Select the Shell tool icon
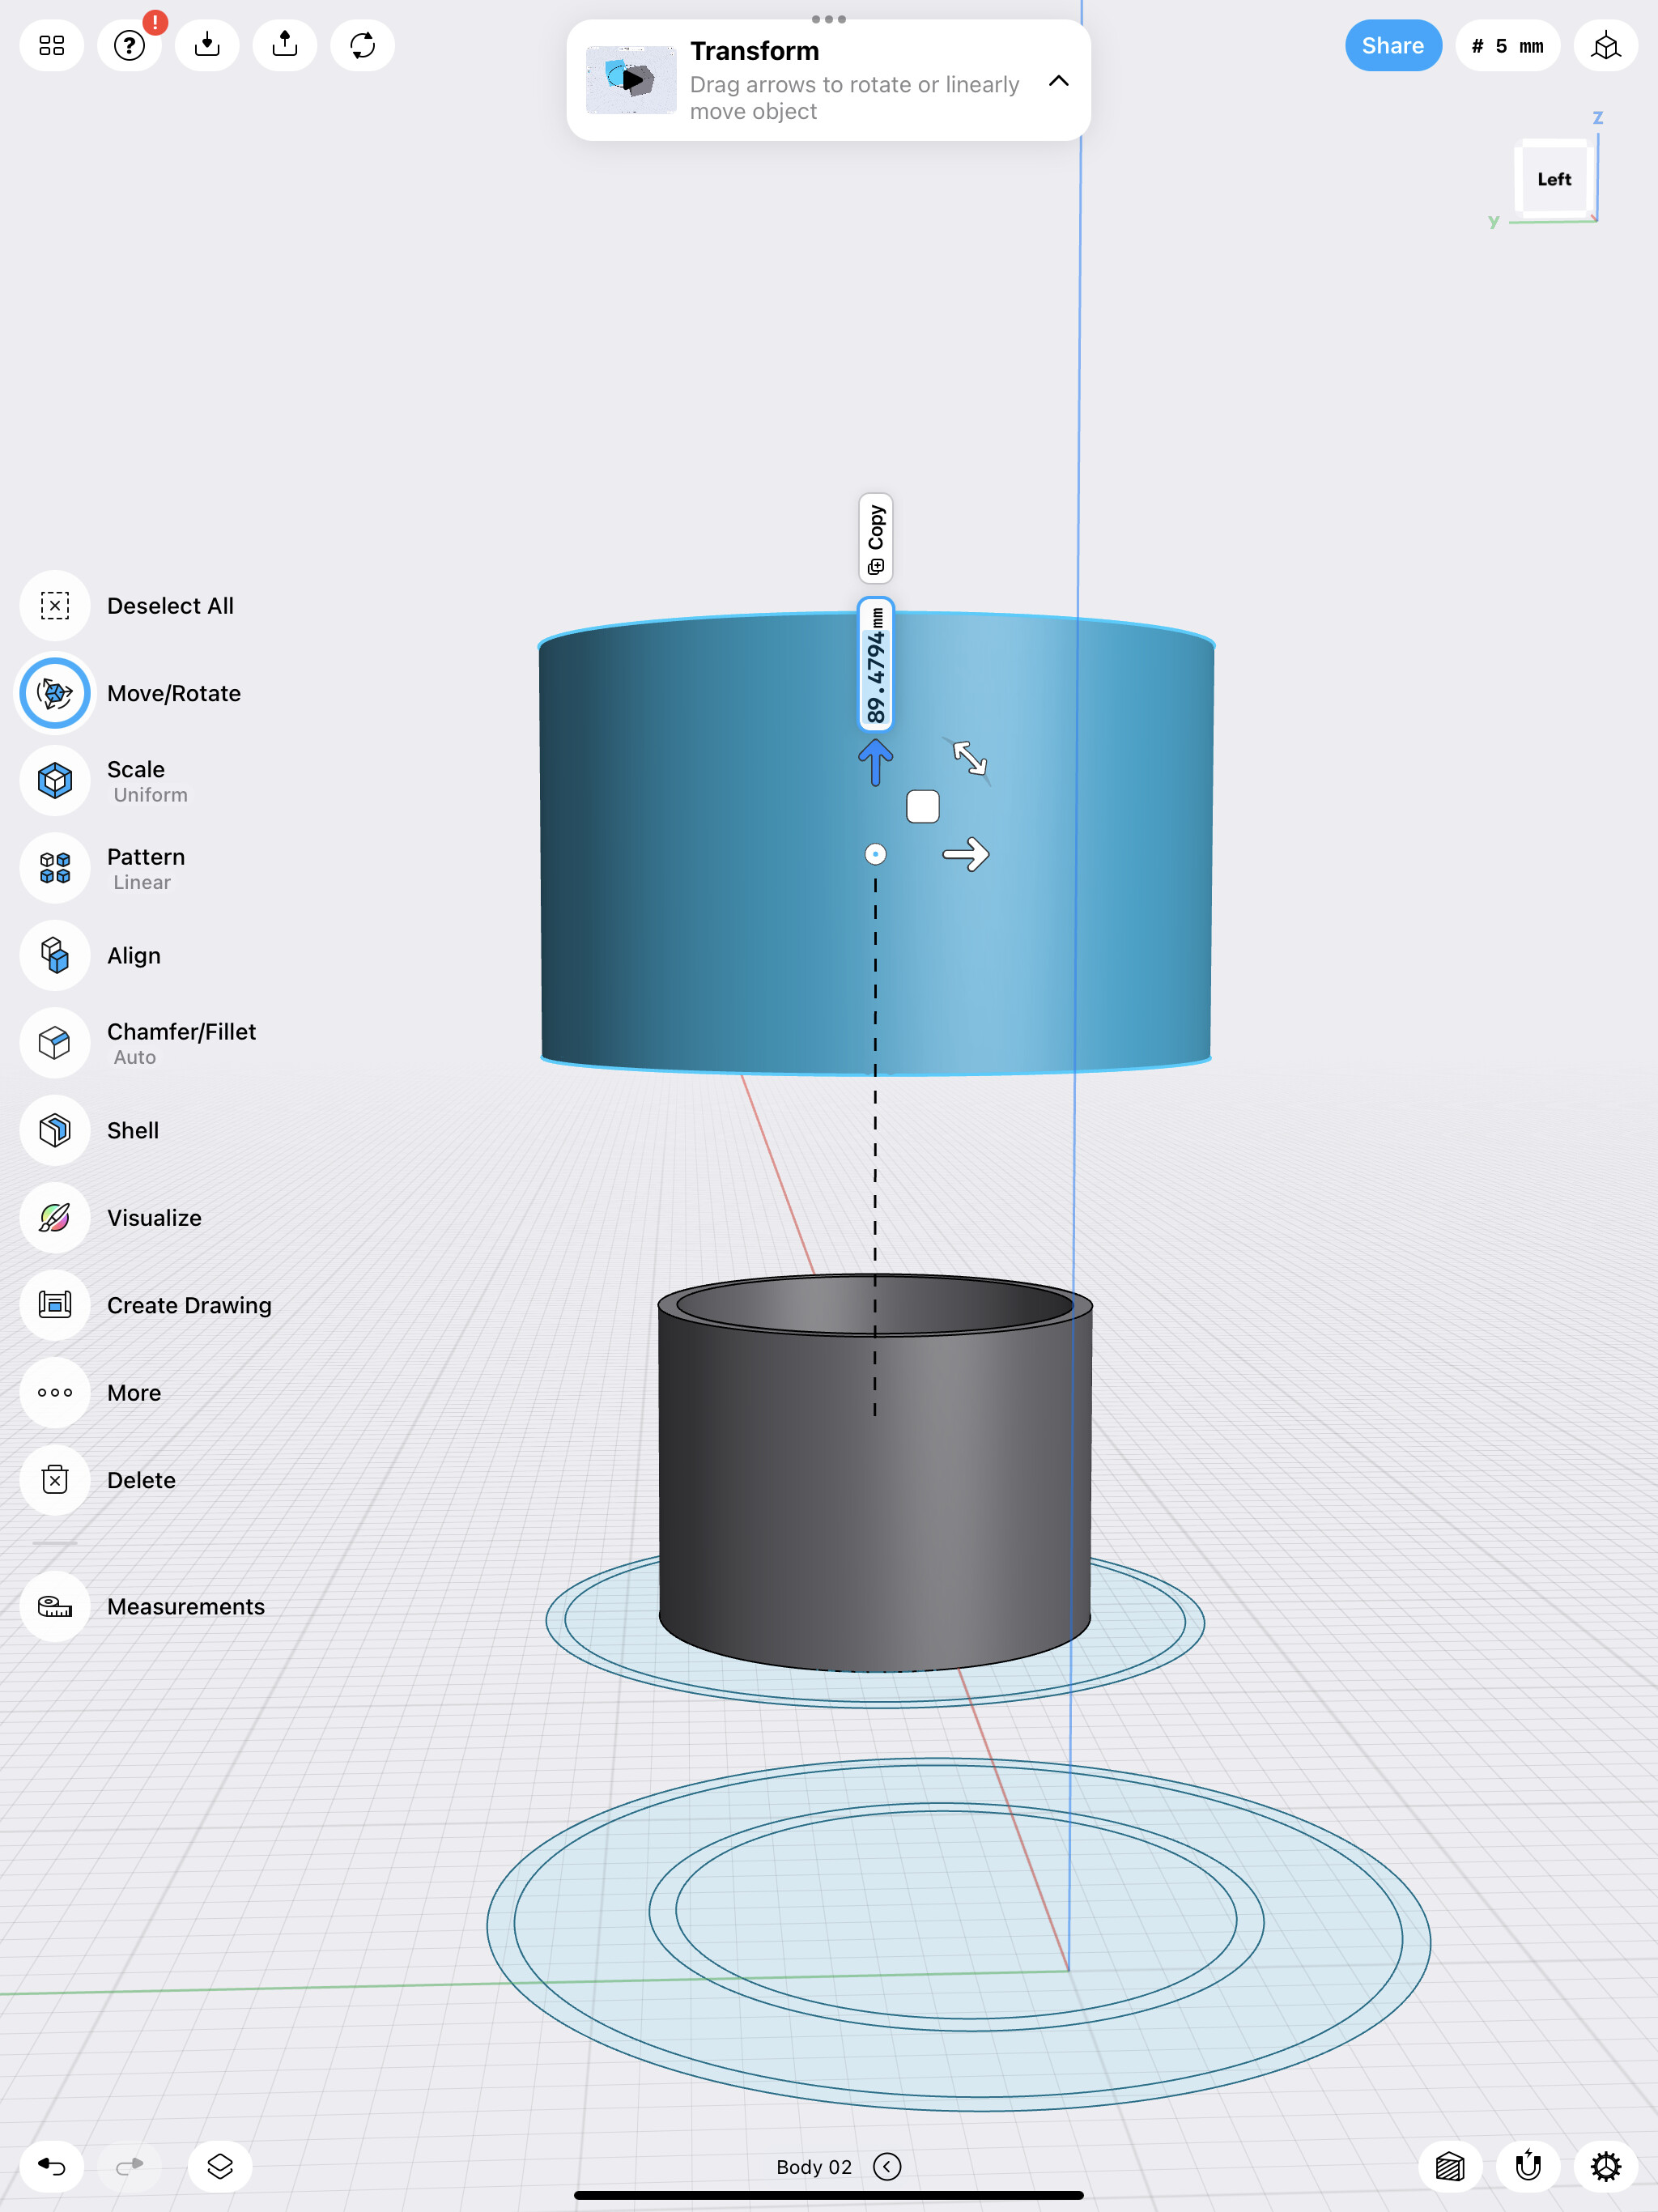The height and width of the screenshot is (2212, 1658). pyautogui.click(x=55, y=1130)
